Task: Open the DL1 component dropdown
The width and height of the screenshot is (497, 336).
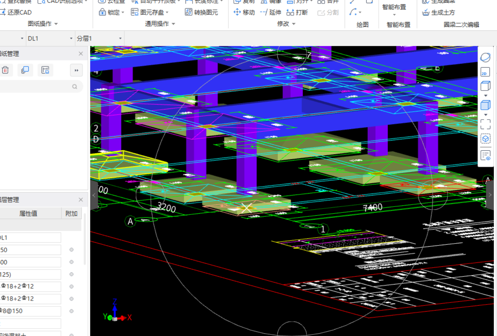Action: (71, 39)
